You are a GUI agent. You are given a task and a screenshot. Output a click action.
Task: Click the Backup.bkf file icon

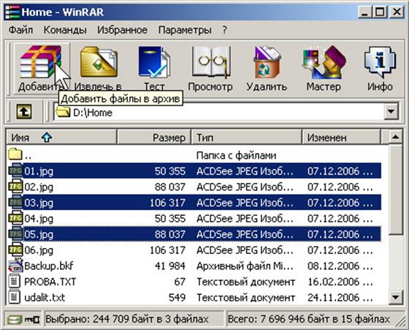click(15, 266)
